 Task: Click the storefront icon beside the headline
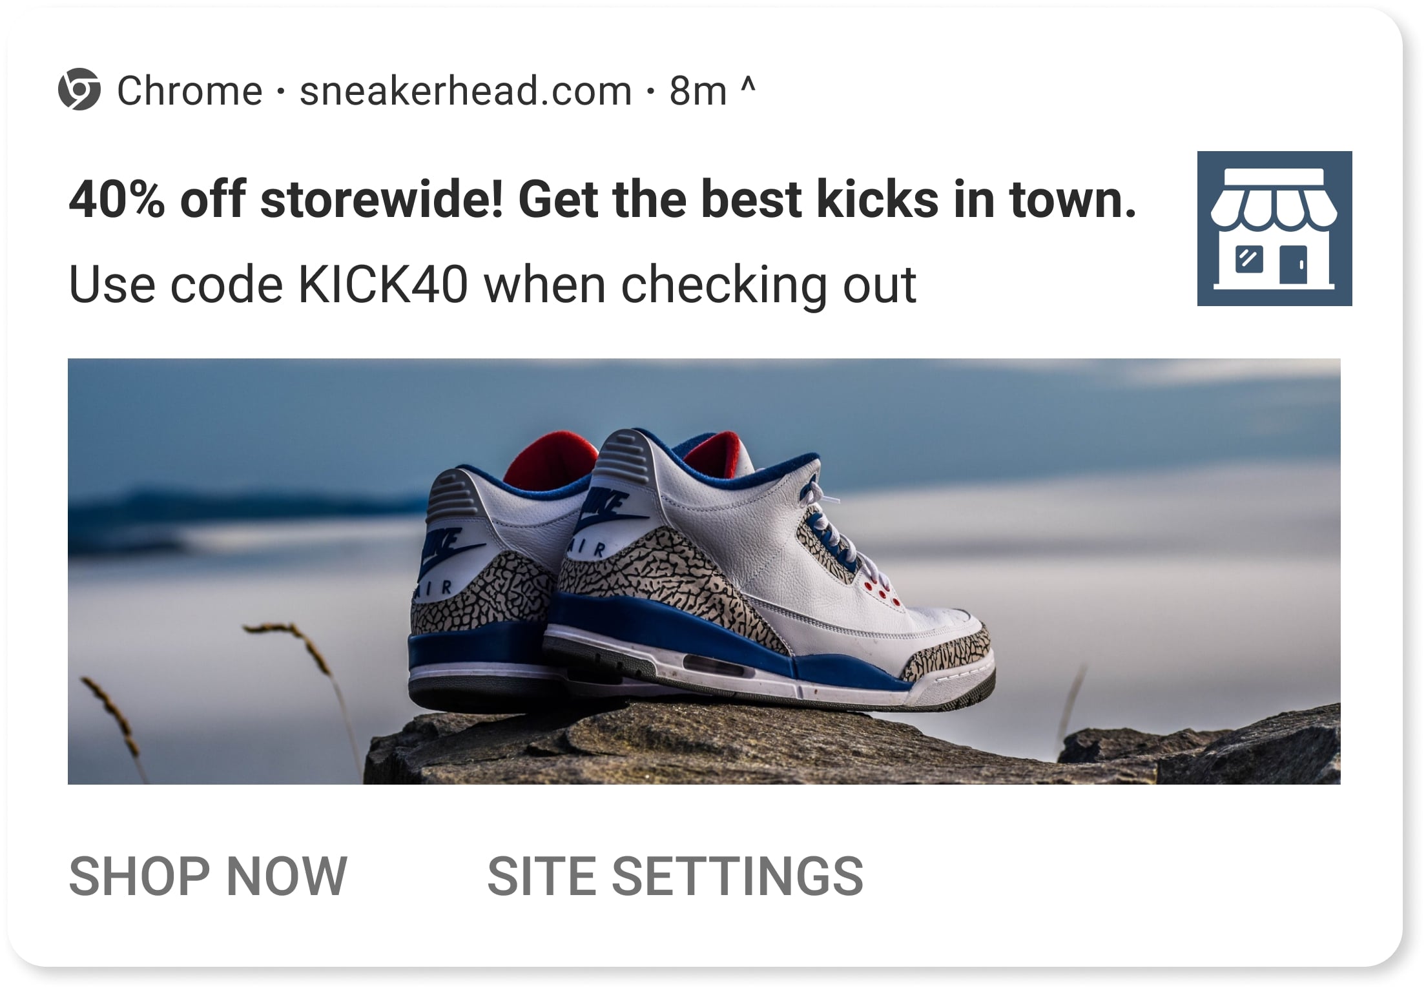[x=1274, y=229]
